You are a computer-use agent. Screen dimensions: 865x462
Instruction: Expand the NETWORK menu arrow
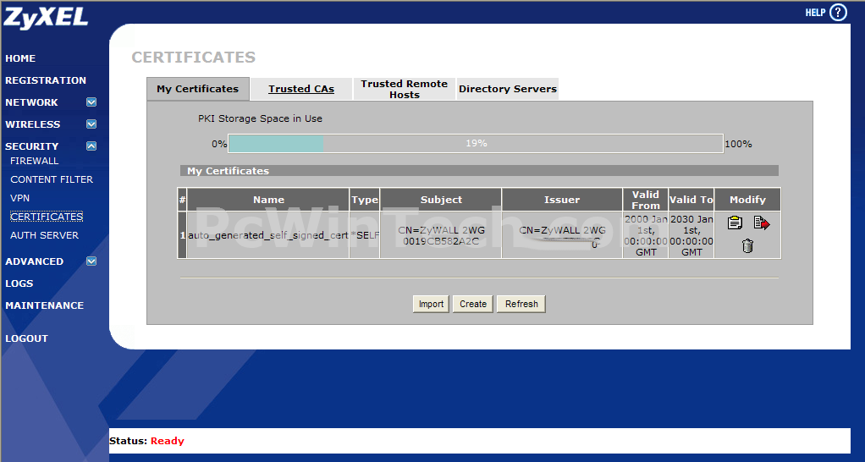pos(91,102)
